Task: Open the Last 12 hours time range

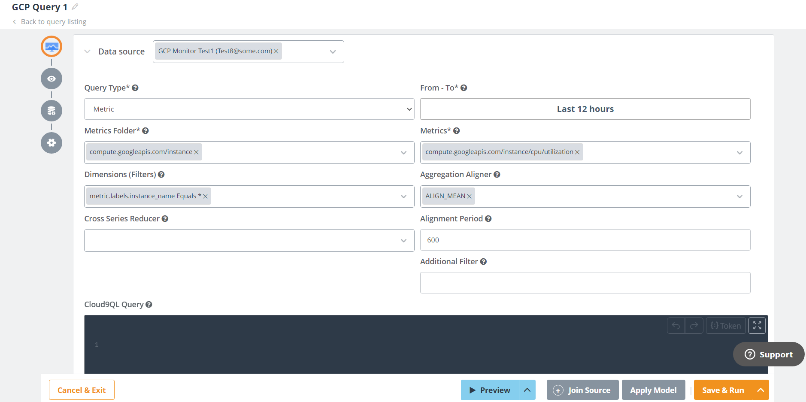Action: [585, 109]
